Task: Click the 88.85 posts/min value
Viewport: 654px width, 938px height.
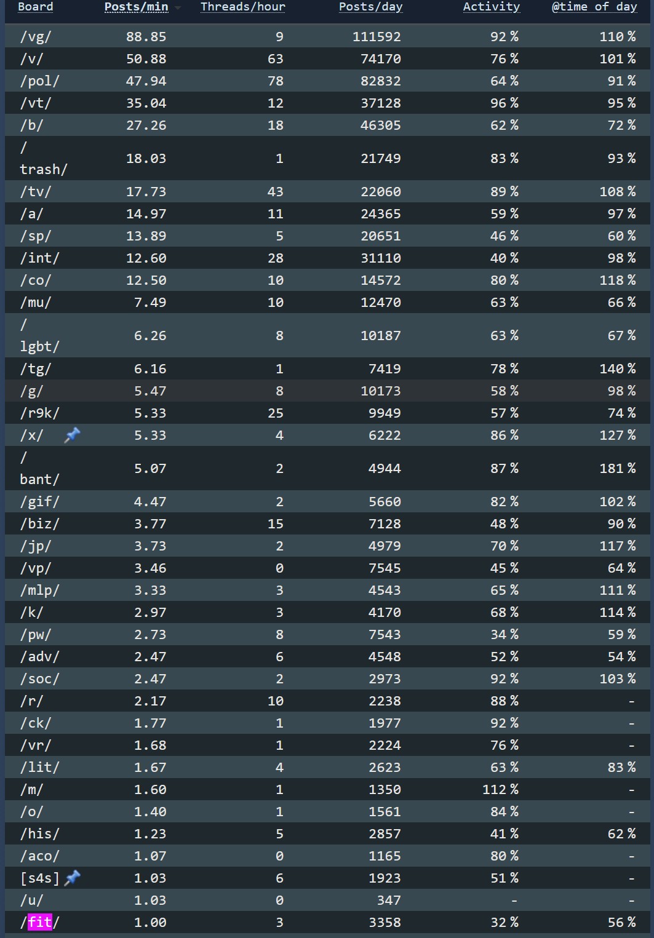Action: point(146,37)
